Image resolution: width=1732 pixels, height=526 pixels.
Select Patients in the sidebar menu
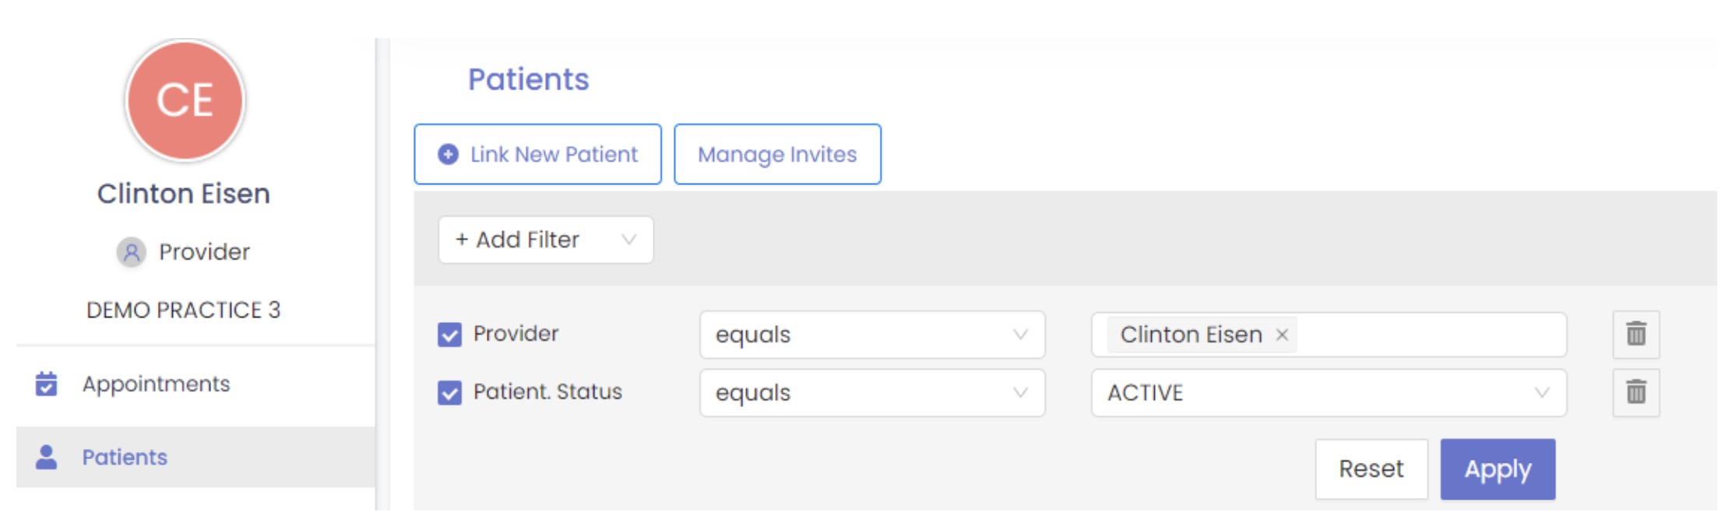coord(125,457)
